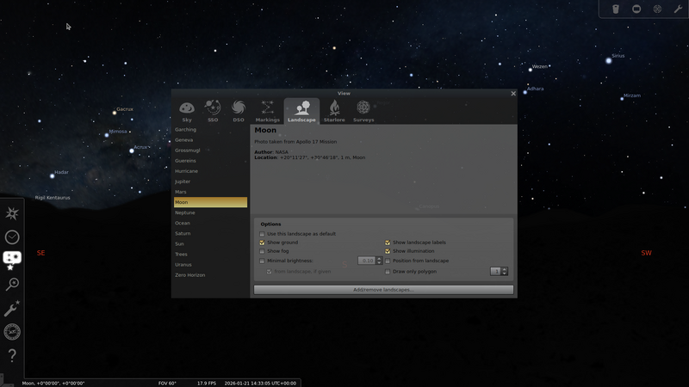Open the Date/time clock icon
The height and width of the screenshot is (387, 689).
[x=12, y=237]
